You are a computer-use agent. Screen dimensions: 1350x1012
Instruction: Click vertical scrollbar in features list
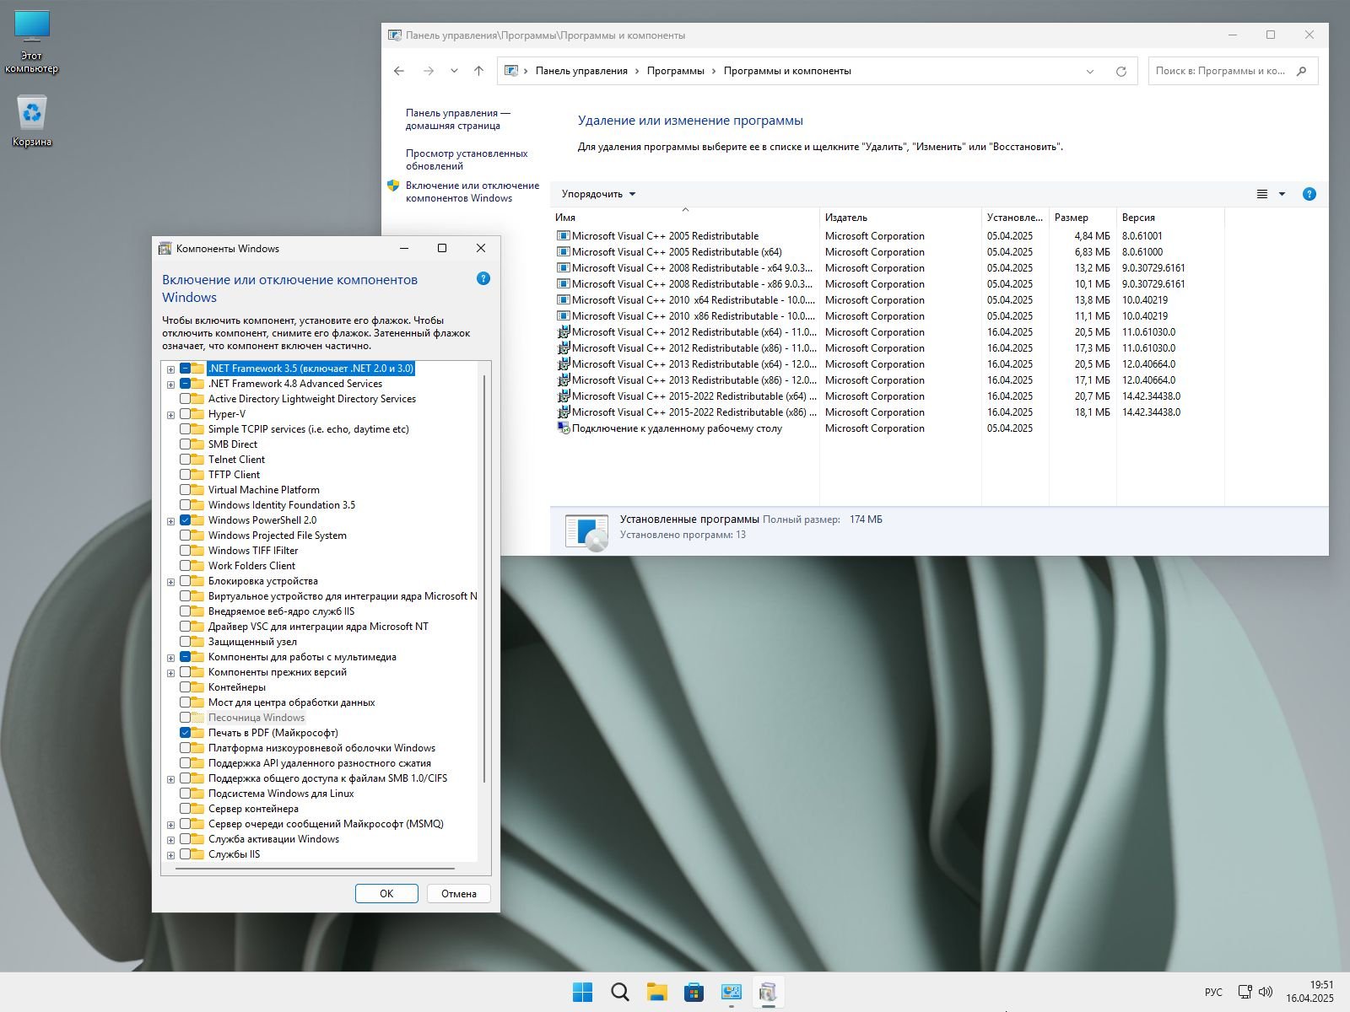(484, 579)
